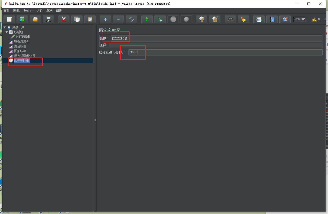
Task: Select 用表格察看结果 in the tree
Action: tap(25, 56)
